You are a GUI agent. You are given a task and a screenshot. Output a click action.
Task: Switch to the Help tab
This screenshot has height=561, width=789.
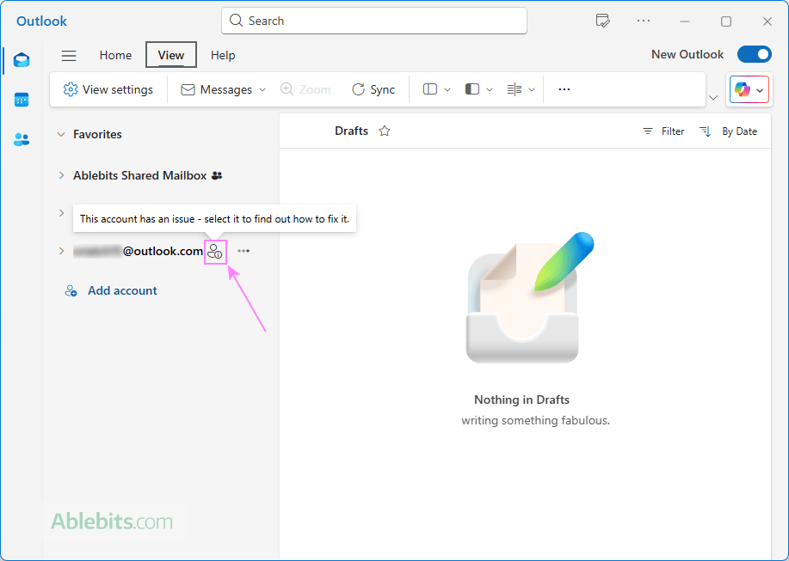point(223,55)
